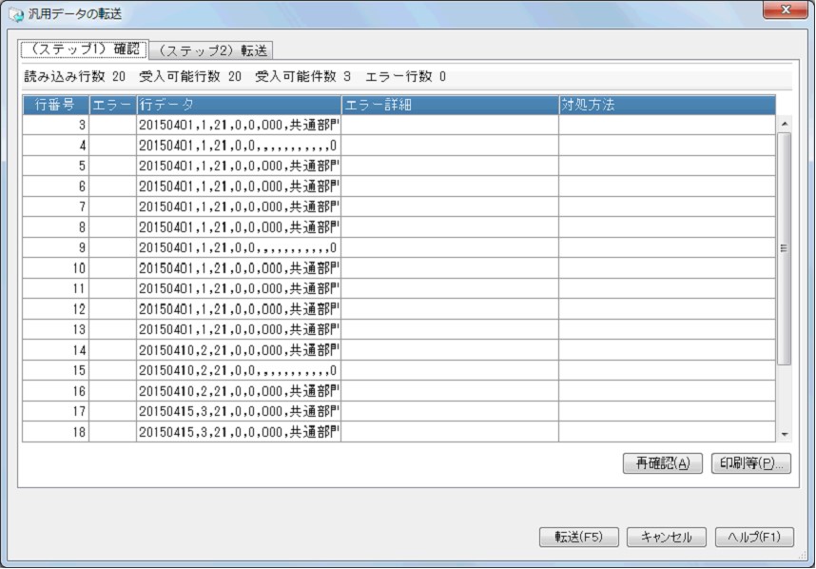Select the row data cell of row 14
This screenshot has width=816, height=569.
[x=238, y=350]
